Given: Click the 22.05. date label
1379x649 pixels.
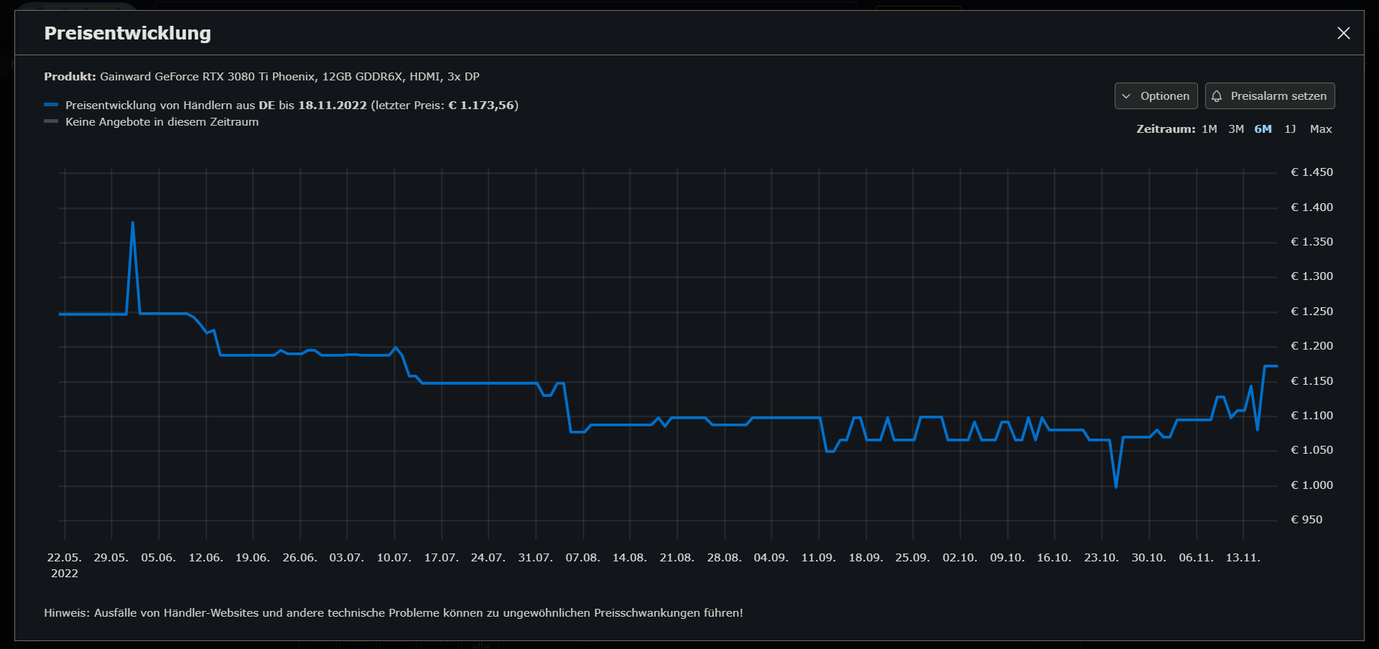Looking at the screenshot, I should click(65, 558).
